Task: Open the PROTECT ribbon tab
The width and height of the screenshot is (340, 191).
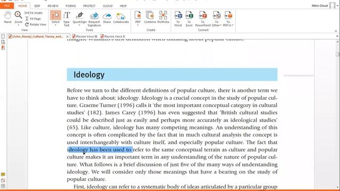Action: click(x=89, y=6)
